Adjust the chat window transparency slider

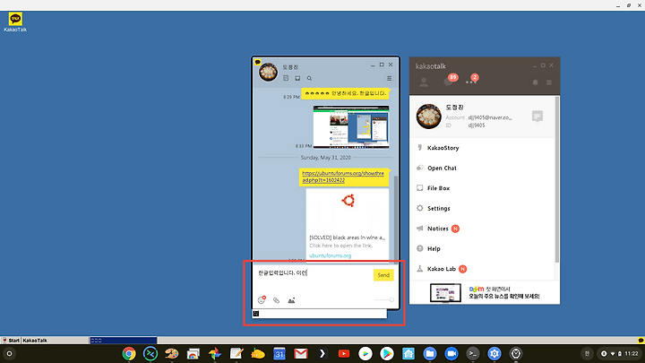click(x=383, y=299)
